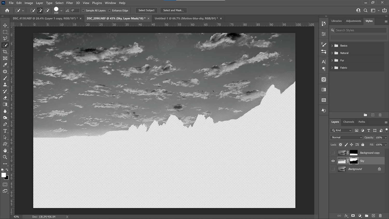
Task: Click the background color swatch
Action: pos(7,178)
